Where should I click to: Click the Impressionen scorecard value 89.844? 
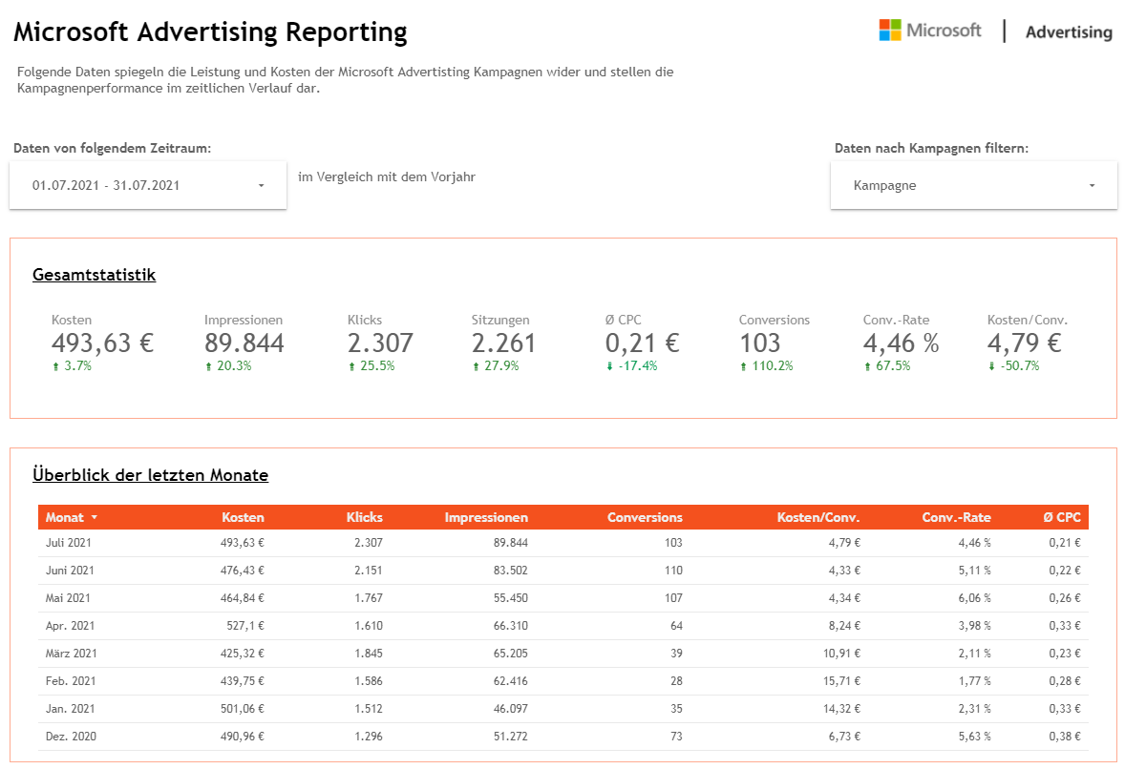[244, 343]
